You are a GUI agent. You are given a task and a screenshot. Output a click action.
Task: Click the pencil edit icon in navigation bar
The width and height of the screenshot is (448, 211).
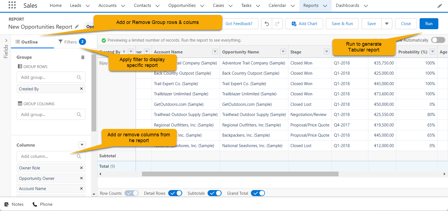[x=440, y=6]
